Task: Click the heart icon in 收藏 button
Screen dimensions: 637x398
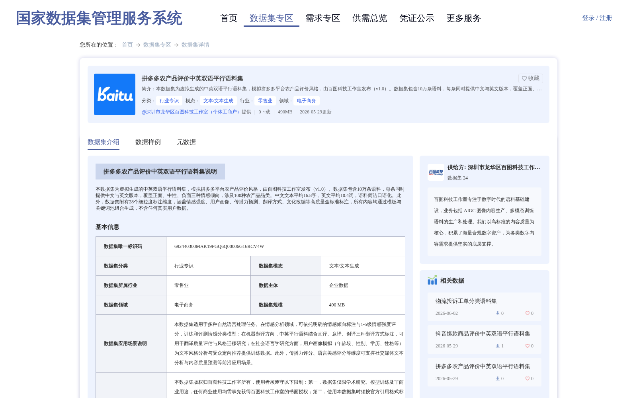Action: [524, 78]
